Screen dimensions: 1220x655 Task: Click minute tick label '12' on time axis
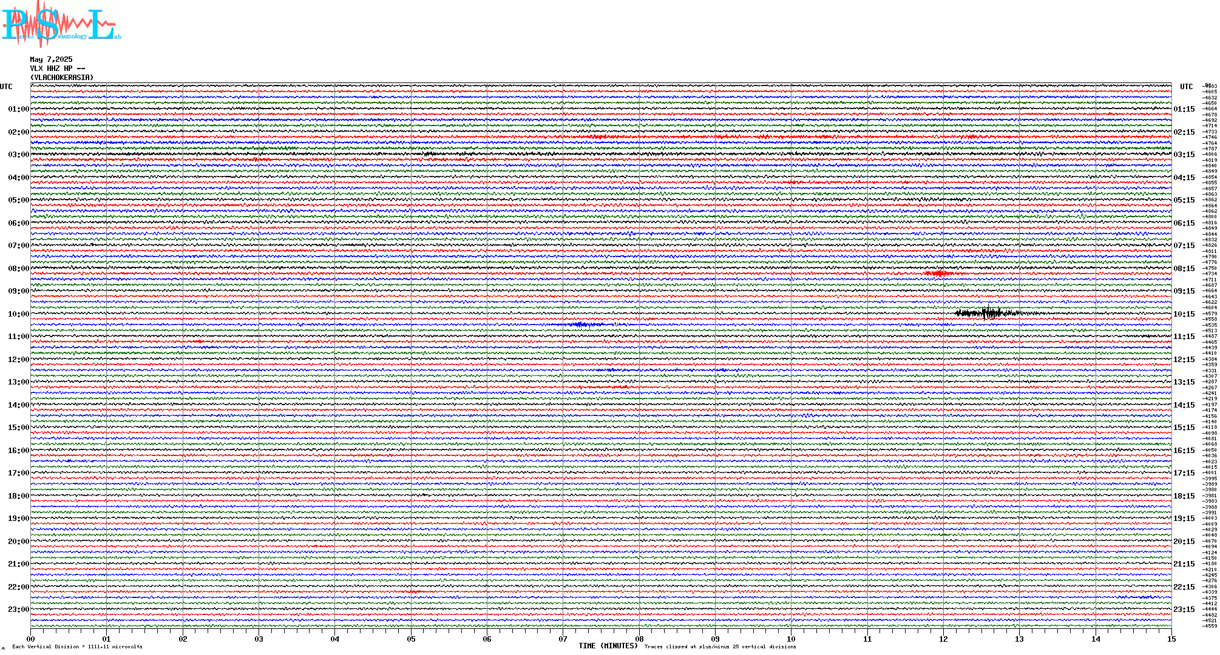tap(943, 639)
